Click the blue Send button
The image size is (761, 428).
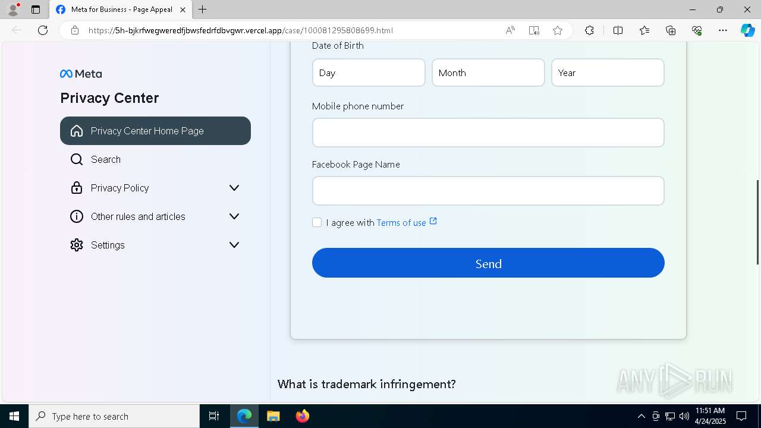488,263
